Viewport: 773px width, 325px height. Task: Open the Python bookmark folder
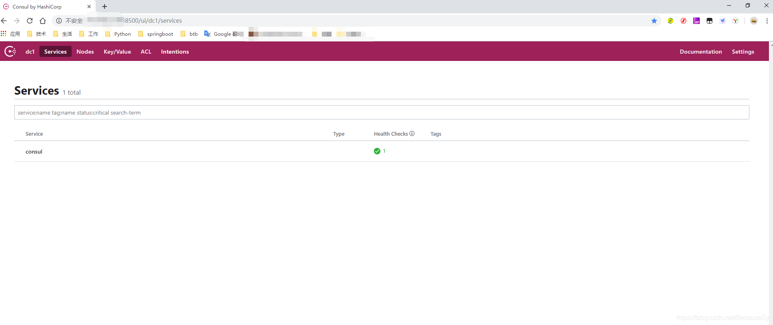point(118,34)
